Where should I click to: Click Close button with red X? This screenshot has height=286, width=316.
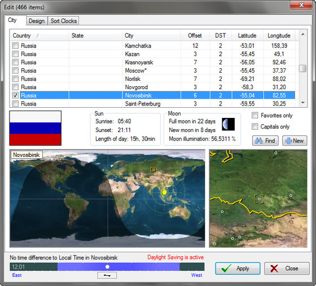coord(287,269)
